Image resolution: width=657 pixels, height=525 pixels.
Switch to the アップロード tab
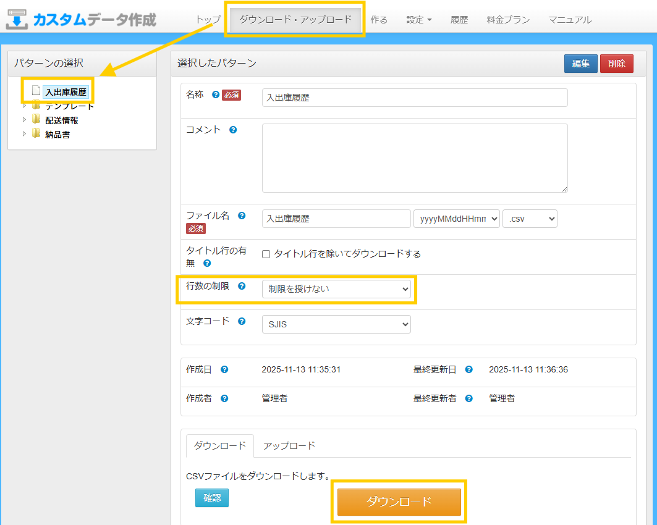click(289, 445)
